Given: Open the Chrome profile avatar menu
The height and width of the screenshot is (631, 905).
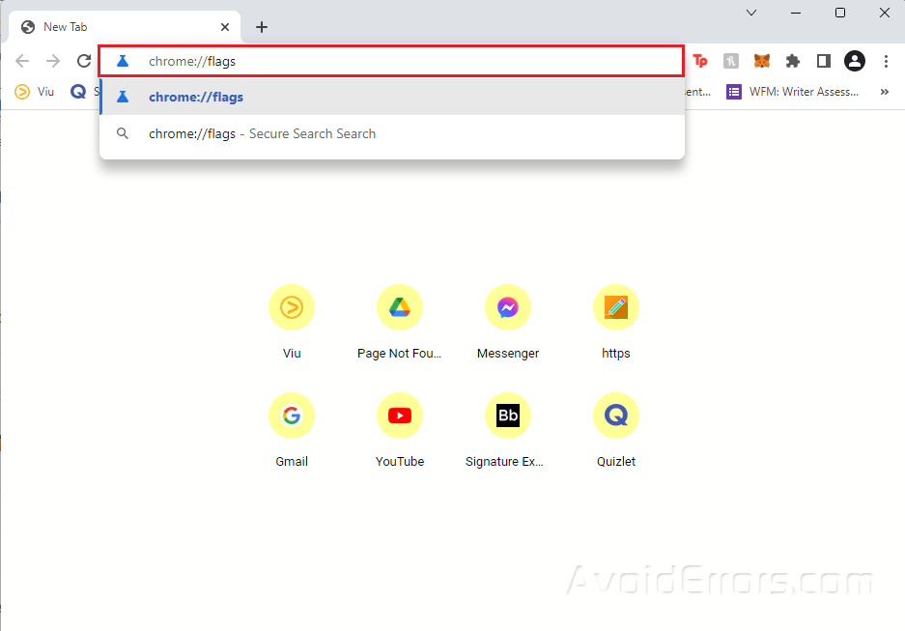Looking at the screenshot, I should (x=855, y=61).
